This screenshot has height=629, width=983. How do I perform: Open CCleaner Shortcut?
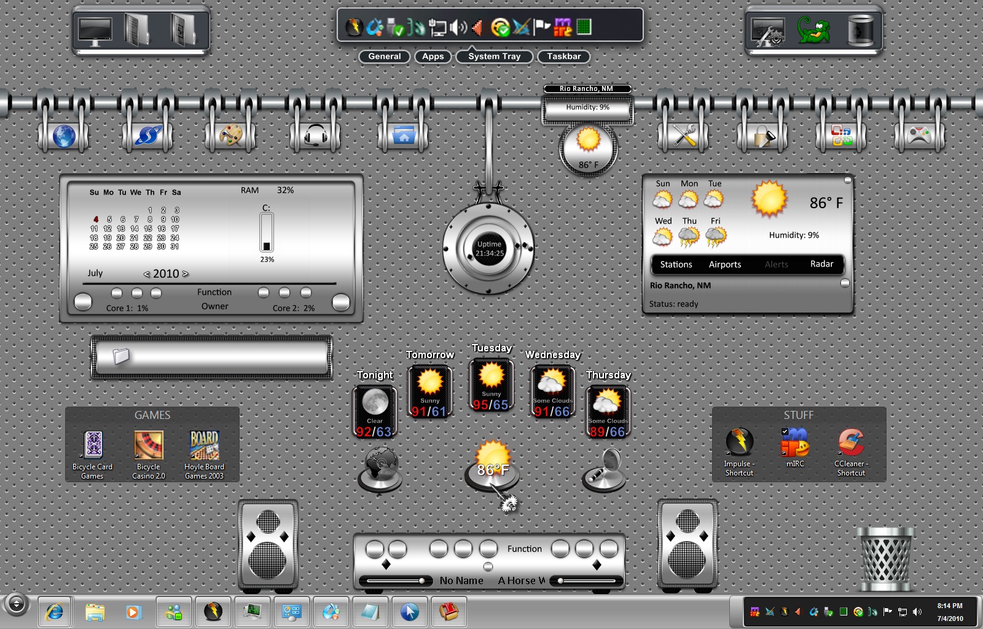pyautogui.click(x=851, y=452)
